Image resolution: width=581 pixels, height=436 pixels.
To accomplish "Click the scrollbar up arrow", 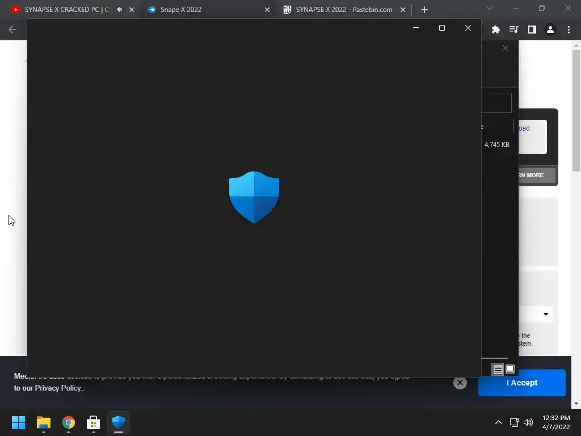I will pyautogui.click(x=576, y=45).
